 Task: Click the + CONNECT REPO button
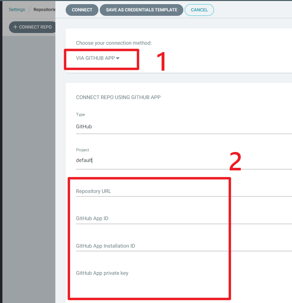(x=32, y=27)
